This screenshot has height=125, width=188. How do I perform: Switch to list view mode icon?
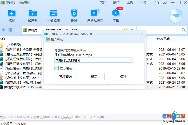pos(17,30)
